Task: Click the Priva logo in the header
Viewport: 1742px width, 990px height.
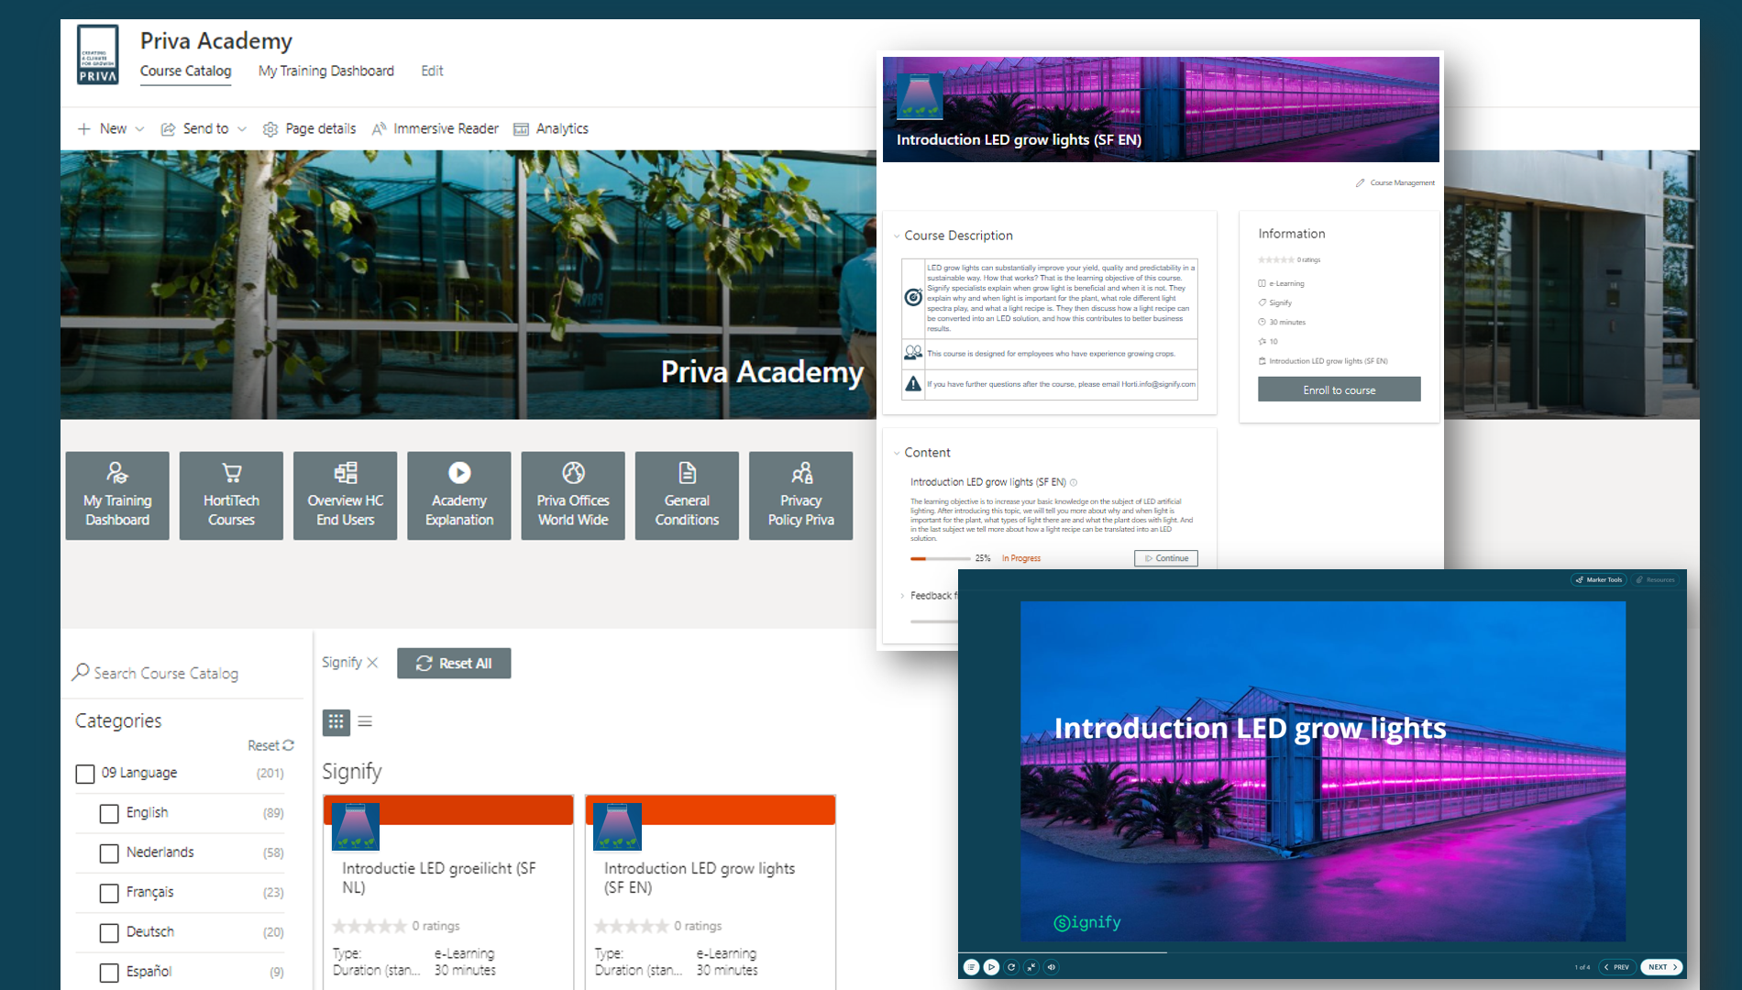Action: click(x=98, y=55)
